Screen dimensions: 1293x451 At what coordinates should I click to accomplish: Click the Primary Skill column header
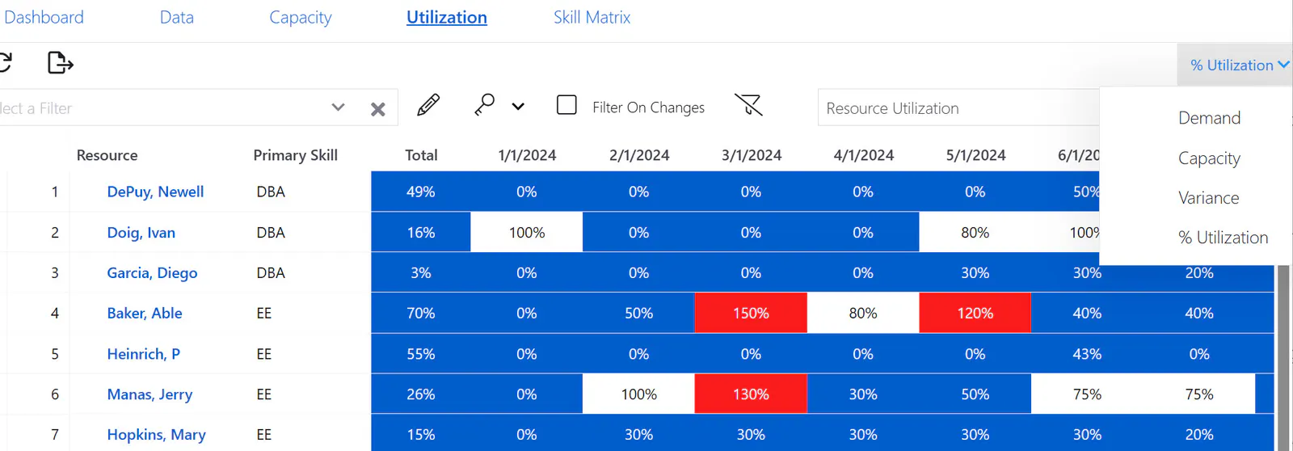click(295, 155)
